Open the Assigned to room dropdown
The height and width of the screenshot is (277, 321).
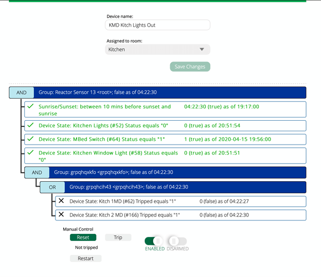point(157,49)
